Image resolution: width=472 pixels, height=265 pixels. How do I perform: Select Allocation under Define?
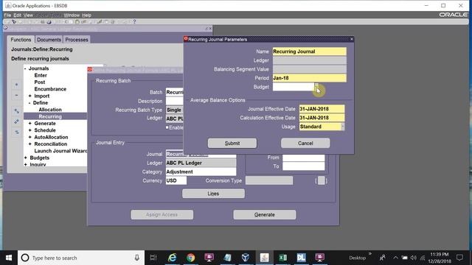[x=50, y=110]
